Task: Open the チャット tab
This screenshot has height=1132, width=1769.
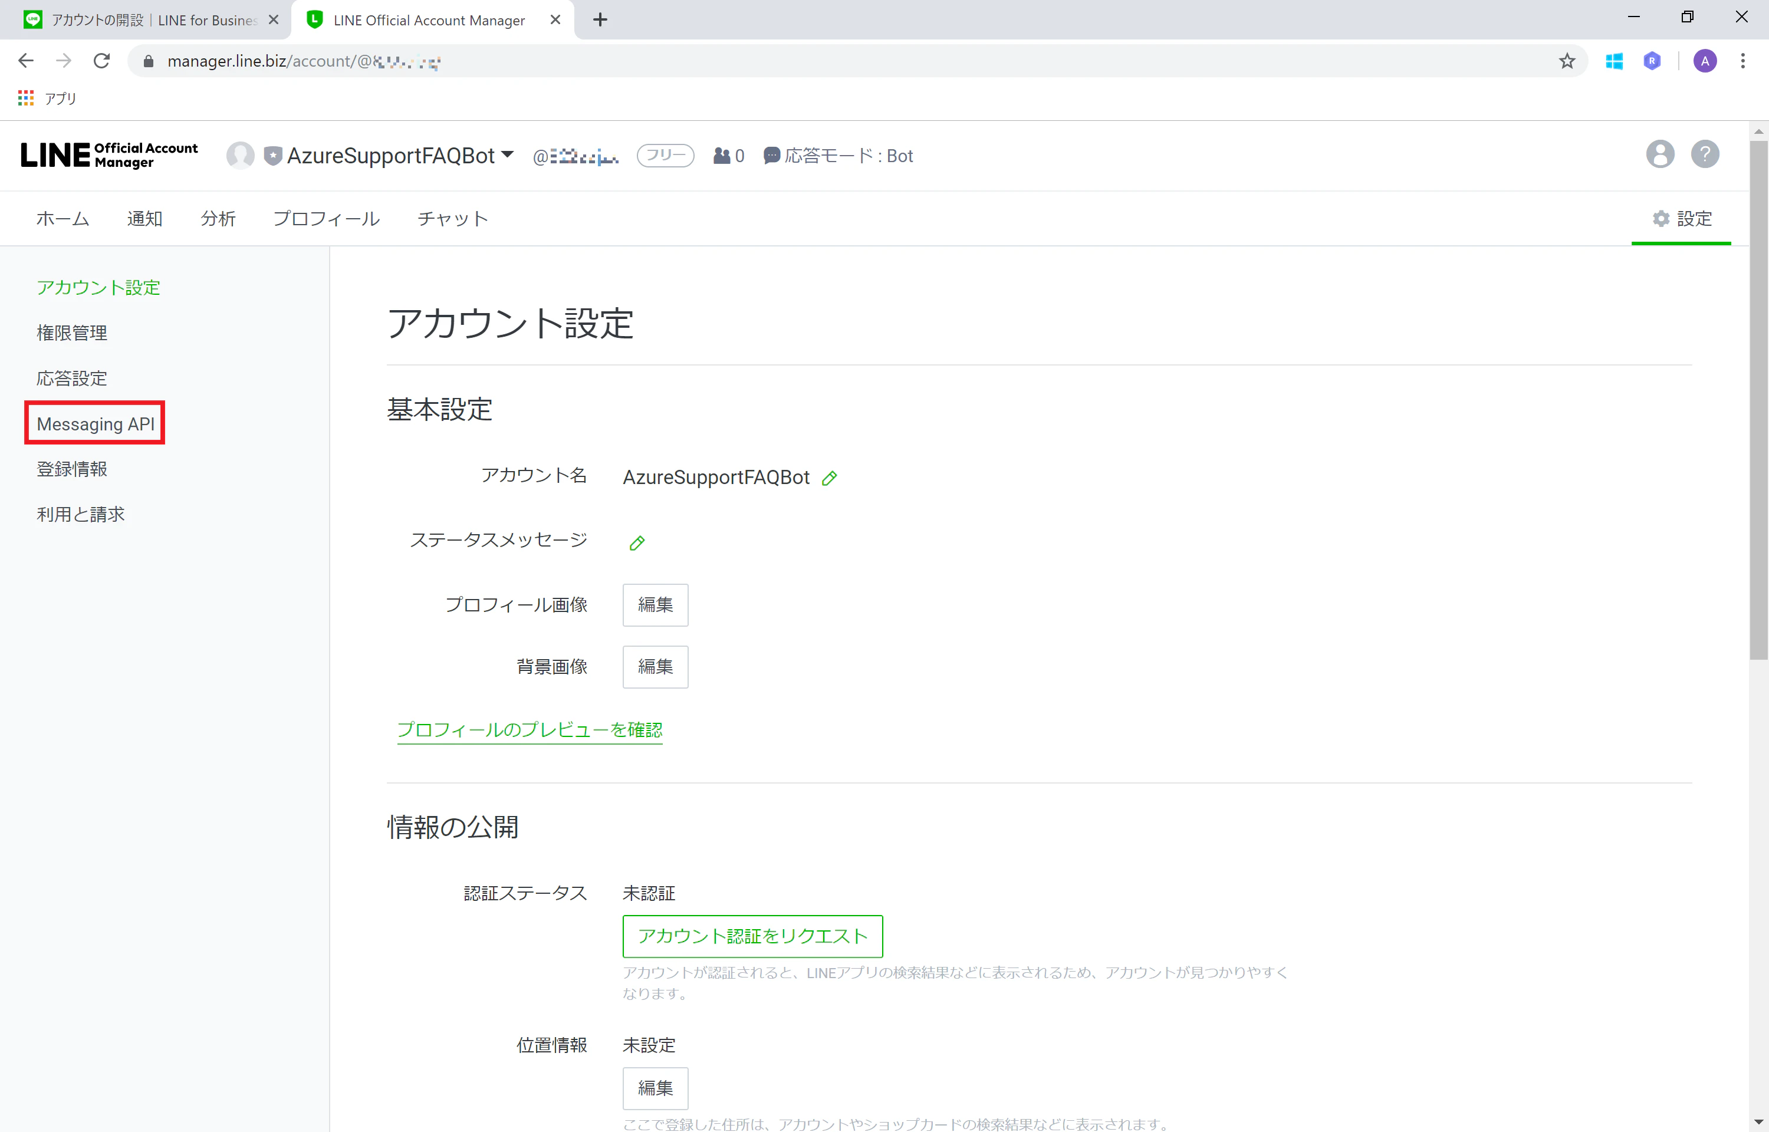Action: [453, 218]
